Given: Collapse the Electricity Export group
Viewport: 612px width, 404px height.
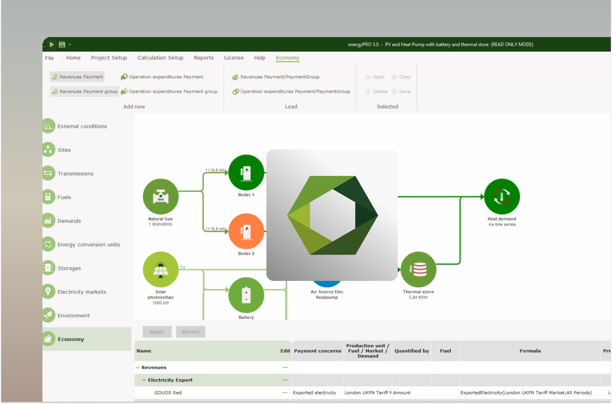Looking at the screenshot, I should tap(144, 380).
